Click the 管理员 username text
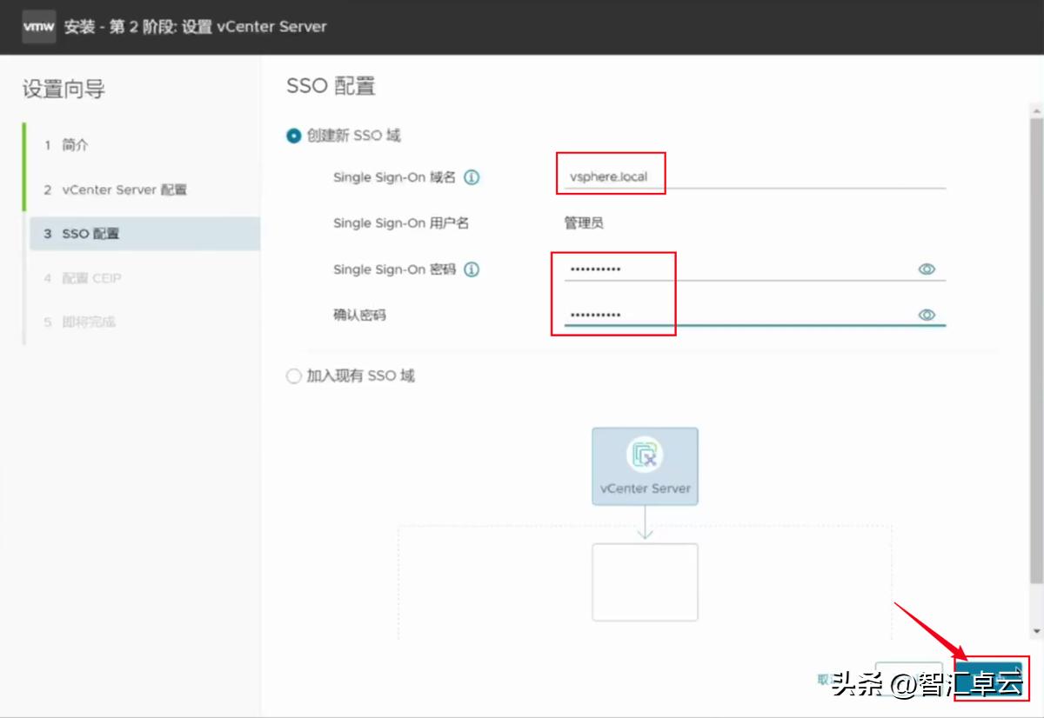The image size is (1044, 718). tap(584, 223)
